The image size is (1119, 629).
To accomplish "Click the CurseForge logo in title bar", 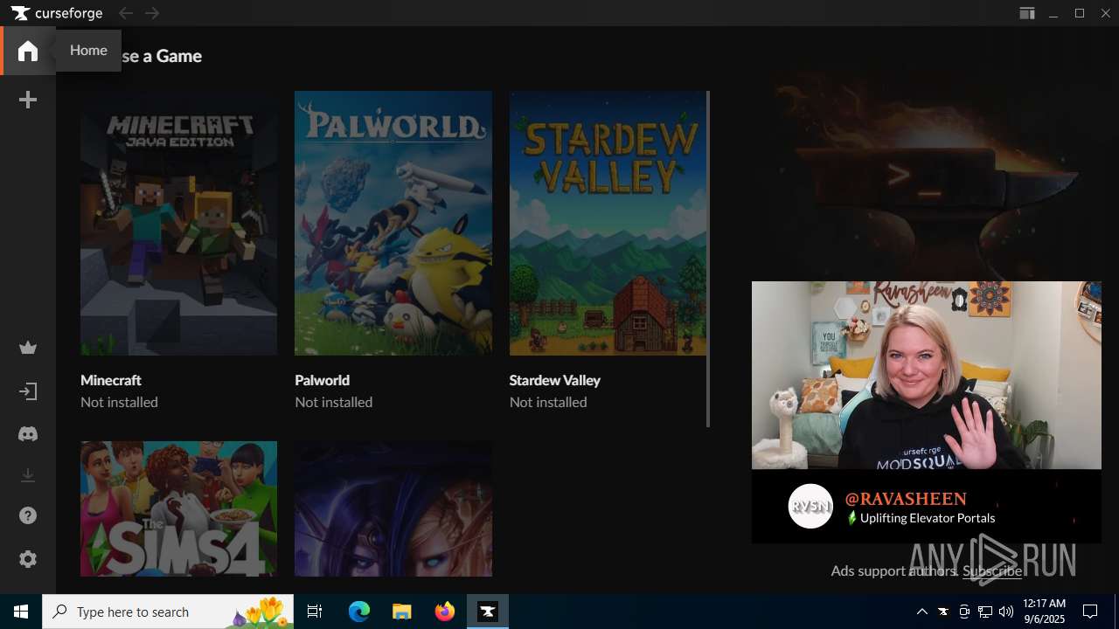I will (x=57, y=13).
